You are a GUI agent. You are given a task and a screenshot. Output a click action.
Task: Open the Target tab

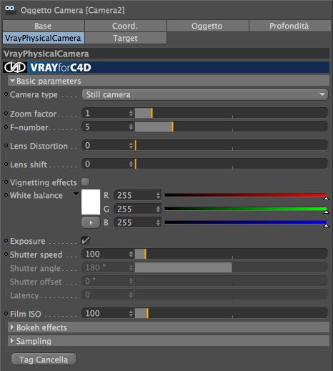(x=125, y=38)
